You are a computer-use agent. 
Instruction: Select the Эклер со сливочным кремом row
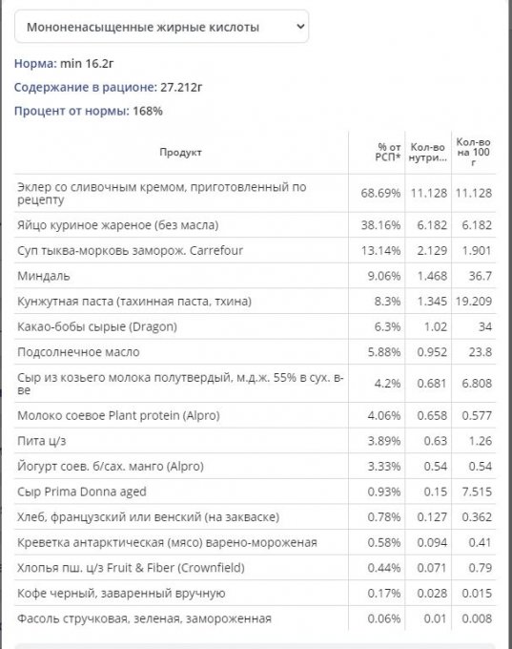[x=255, y=193]
